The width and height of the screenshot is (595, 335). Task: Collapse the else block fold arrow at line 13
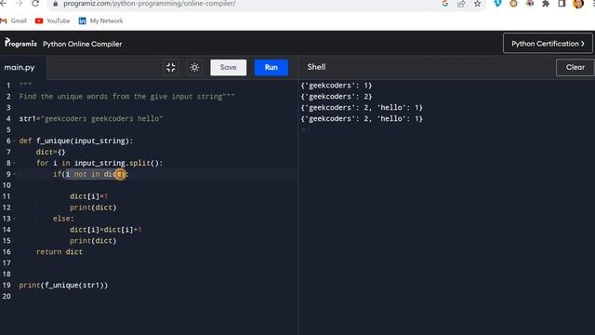click(15, 219)
